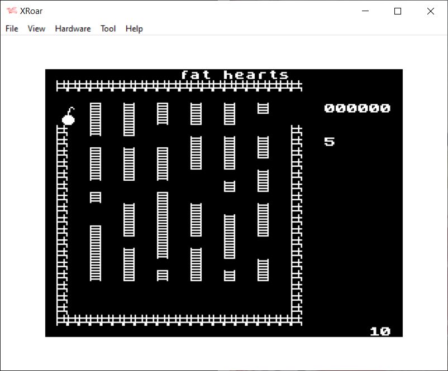Open the File menu

point(12,28)
